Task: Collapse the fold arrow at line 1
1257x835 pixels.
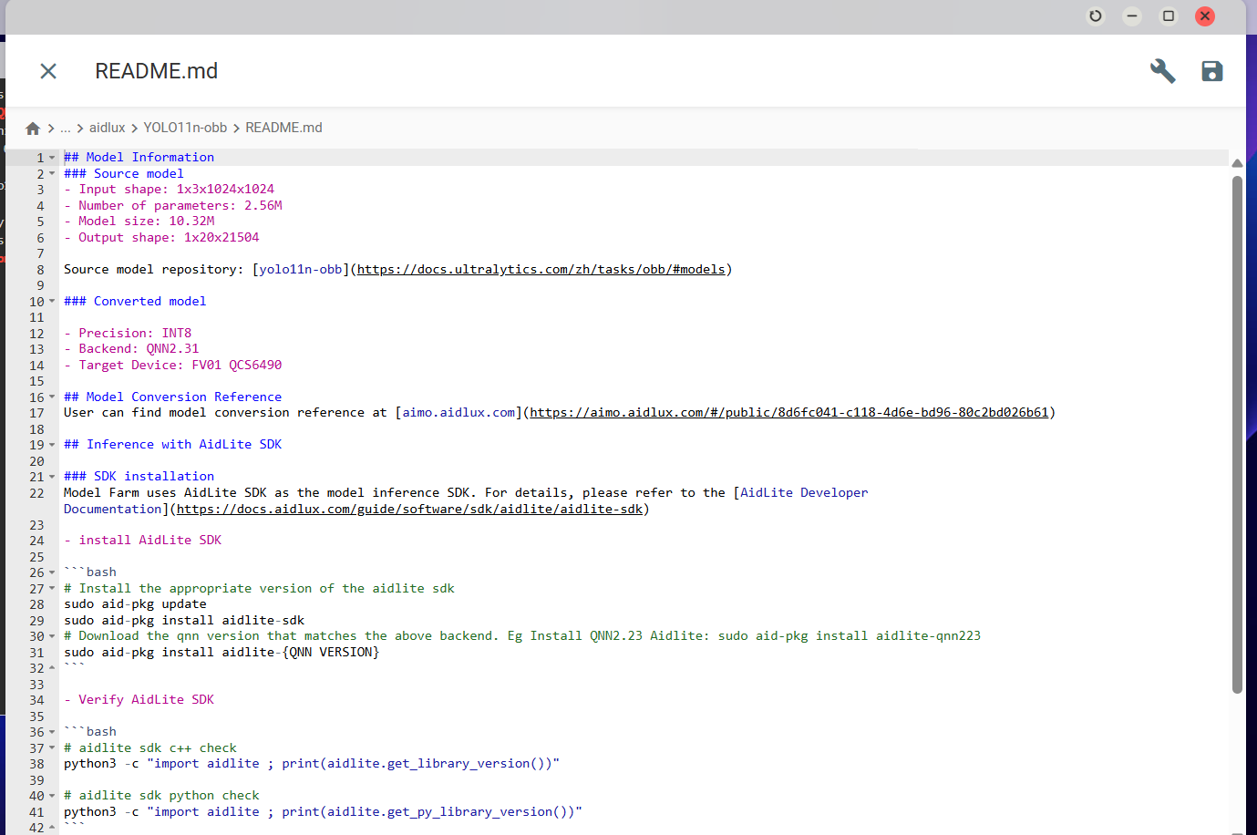Action: 52,158
